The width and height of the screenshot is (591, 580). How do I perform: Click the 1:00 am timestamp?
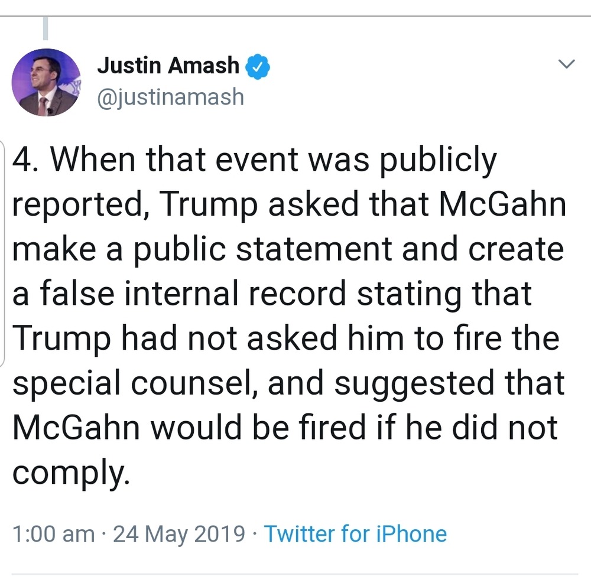[53, 534]
